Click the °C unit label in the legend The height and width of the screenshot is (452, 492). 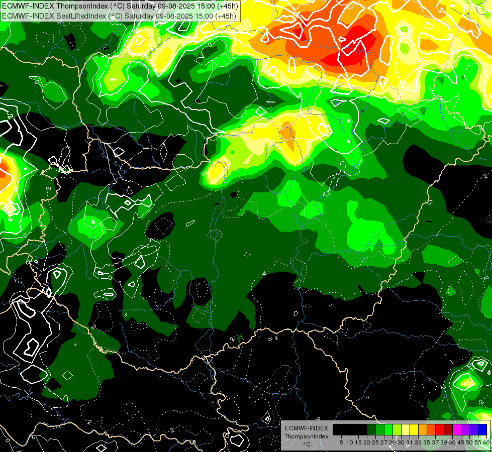307,444
